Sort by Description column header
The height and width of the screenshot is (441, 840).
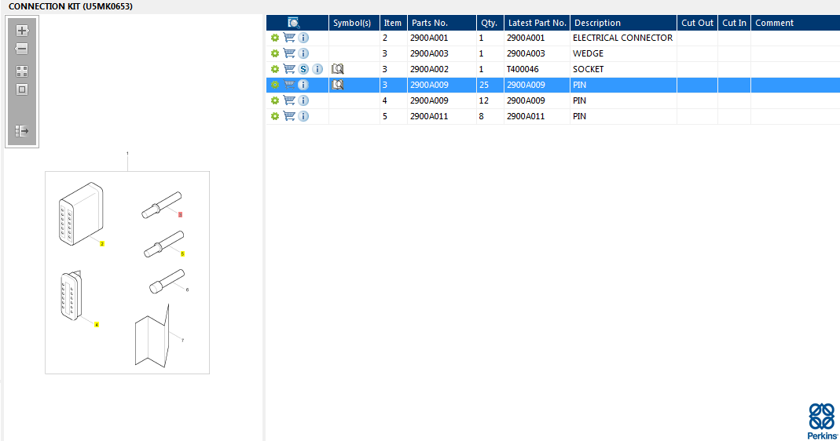click(623, 23)
